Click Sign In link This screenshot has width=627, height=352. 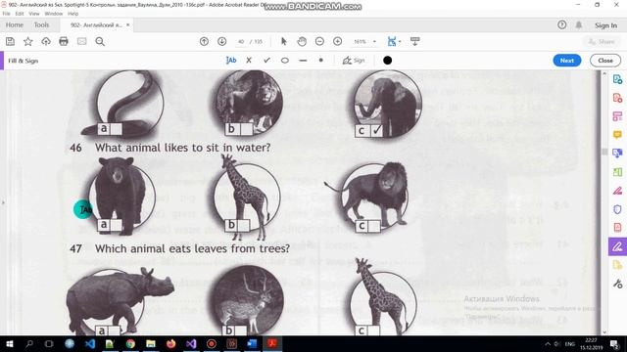605,25
